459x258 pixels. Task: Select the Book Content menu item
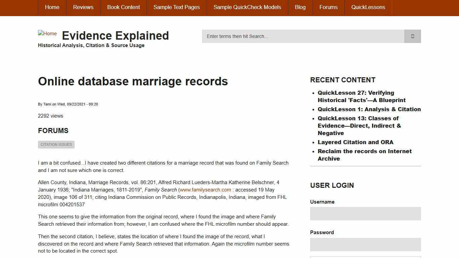pos(123,7)
